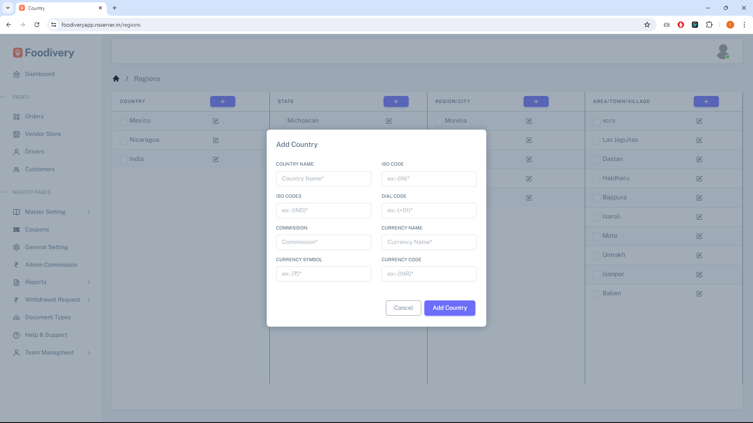The width and height of the screenshot is (753, 423).
Task: Select Coupons in the sidebar
Action: pos(37,230)
